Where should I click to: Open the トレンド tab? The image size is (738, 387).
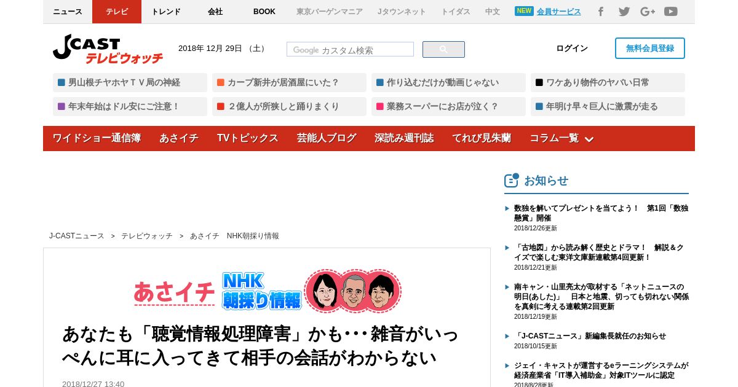(166, 12)
